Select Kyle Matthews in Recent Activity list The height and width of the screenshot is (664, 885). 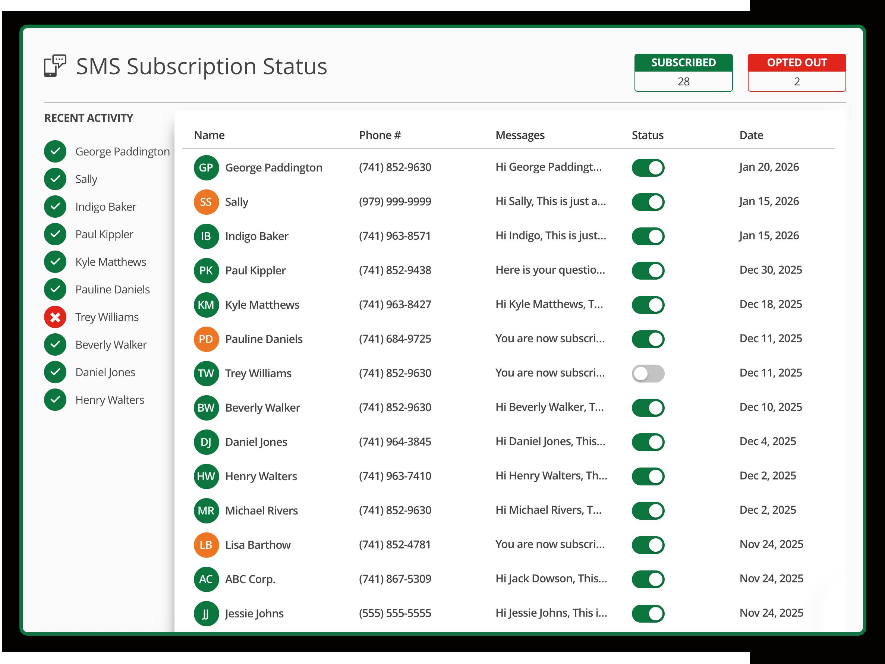110,262
